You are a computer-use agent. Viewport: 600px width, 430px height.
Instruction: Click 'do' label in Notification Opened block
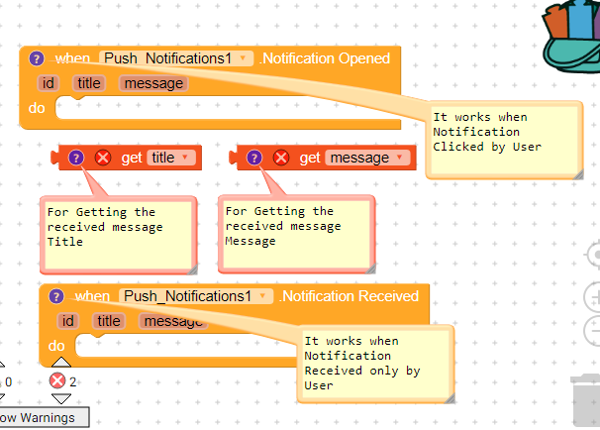tap(37, 108)
